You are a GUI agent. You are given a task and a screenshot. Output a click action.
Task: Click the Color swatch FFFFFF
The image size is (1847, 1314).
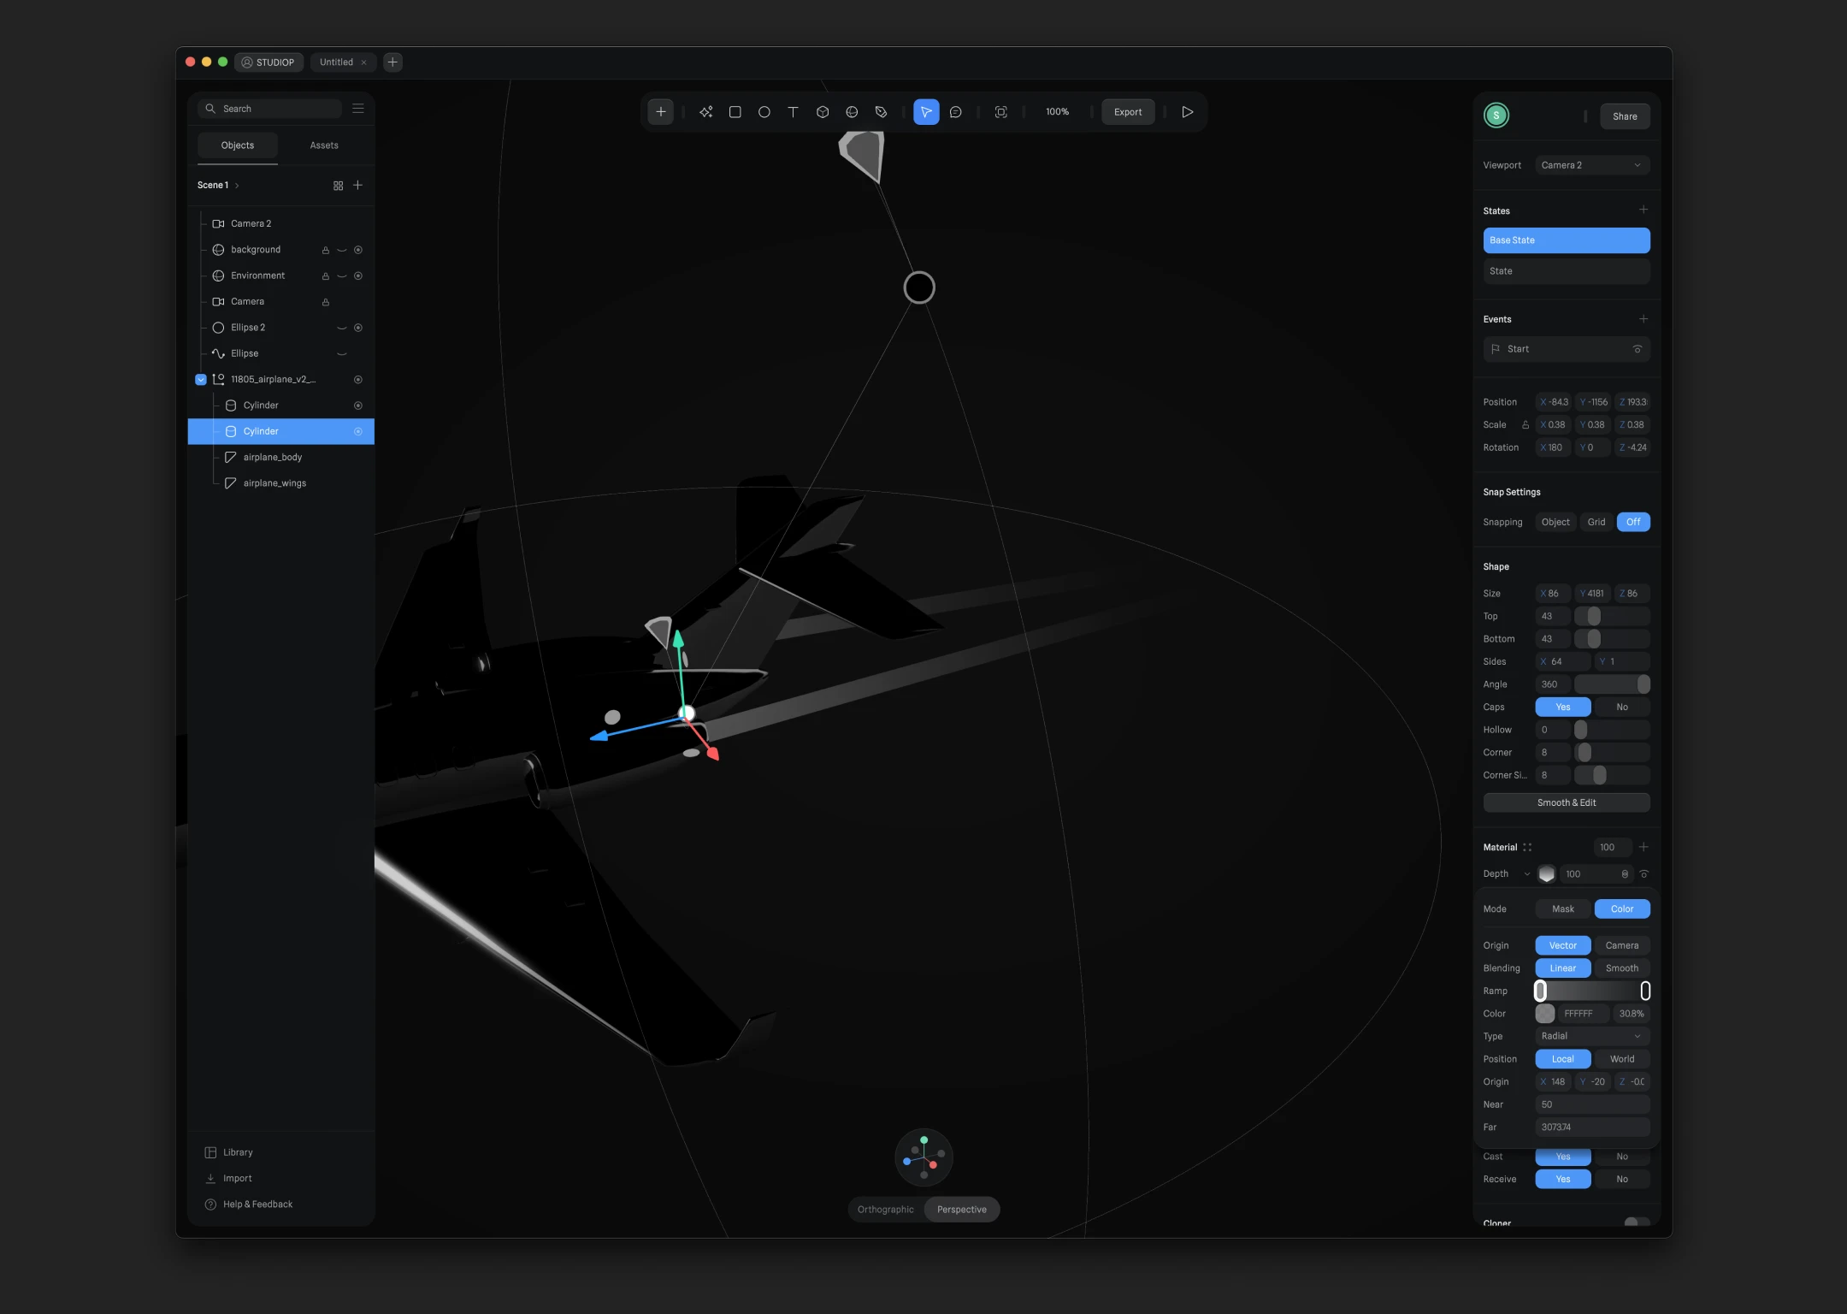point(1544,1014)
